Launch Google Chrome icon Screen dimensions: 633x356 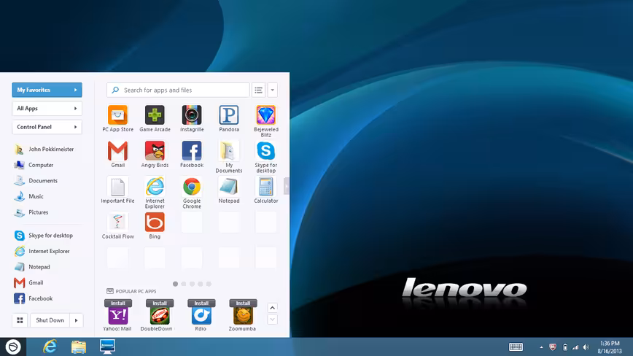point(192,187)
